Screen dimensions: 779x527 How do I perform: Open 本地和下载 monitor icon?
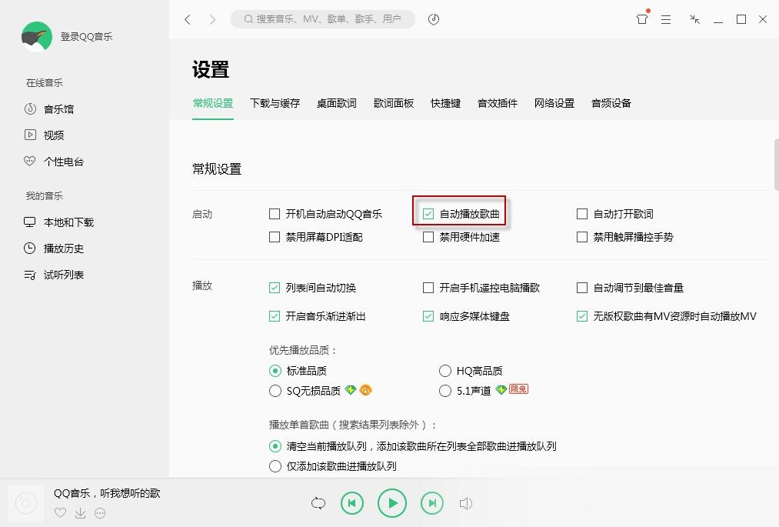[30, 222]
